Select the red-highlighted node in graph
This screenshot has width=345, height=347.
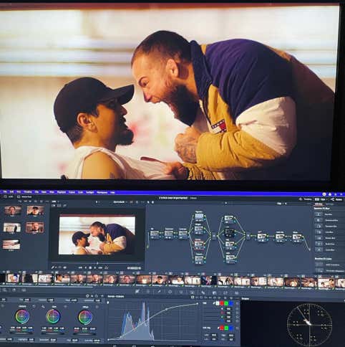[199, 244]
